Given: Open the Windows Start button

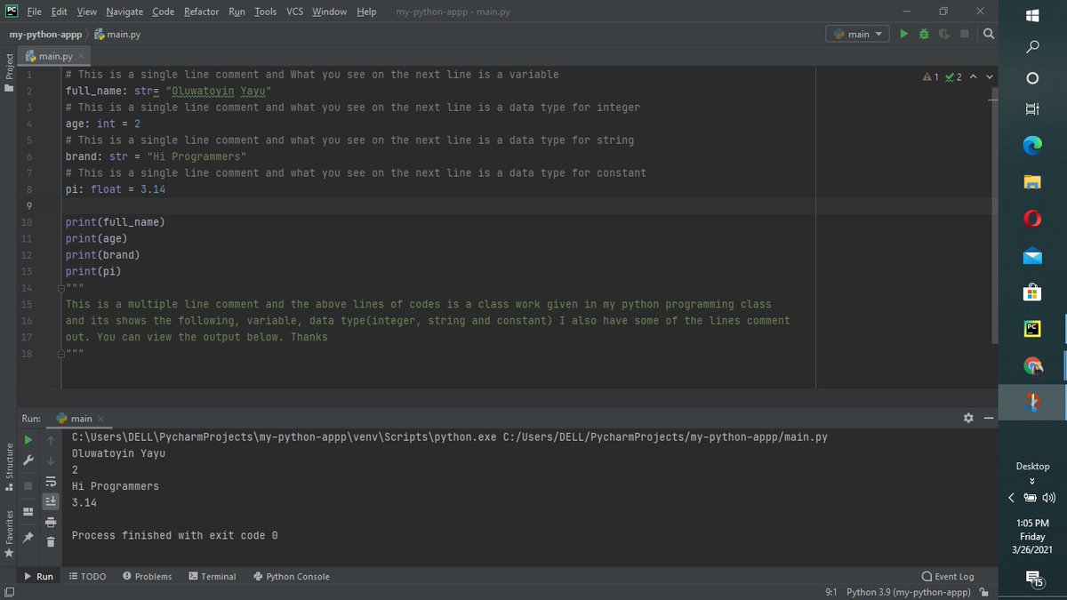Looking at the screenshot, I should point(1032,15).
